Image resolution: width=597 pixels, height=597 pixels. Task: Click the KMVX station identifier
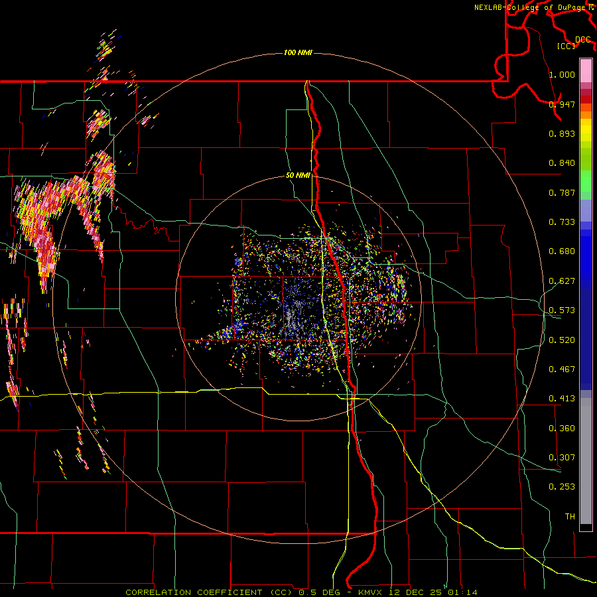371,592
